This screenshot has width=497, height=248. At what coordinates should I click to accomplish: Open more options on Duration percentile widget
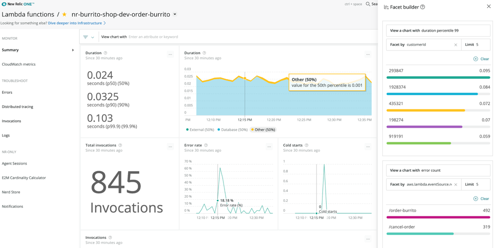170,54
